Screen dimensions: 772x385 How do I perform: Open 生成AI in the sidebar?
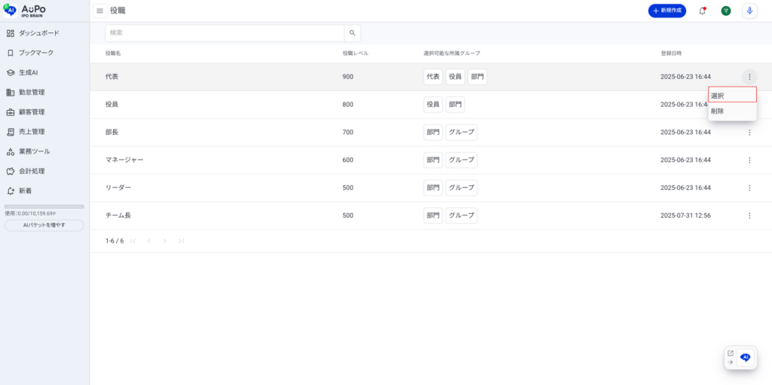click(x=28, y=72)
